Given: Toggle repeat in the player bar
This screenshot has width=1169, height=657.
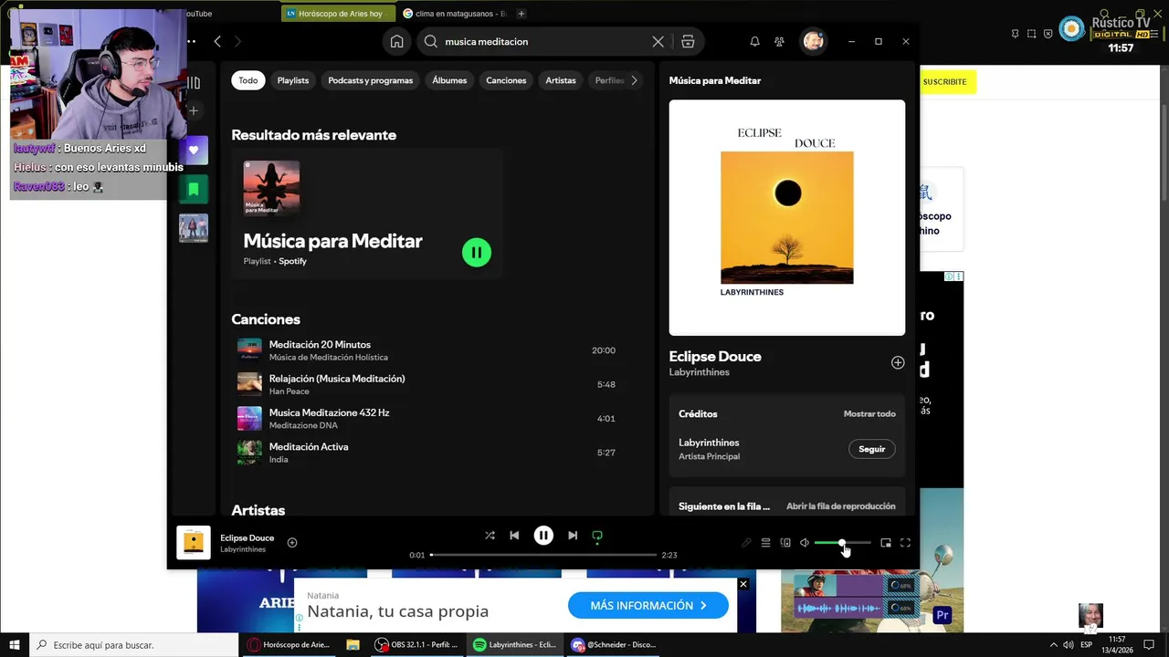Looking at the screenshot, I should pyautogui.click(x=597, y=536).
